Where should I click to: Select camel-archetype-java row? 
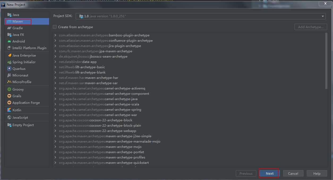click(x=189, y=99)
